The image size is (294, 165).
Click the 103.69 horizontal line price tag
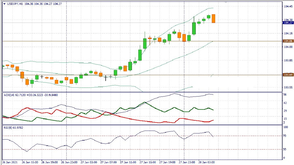click(288, 75)
